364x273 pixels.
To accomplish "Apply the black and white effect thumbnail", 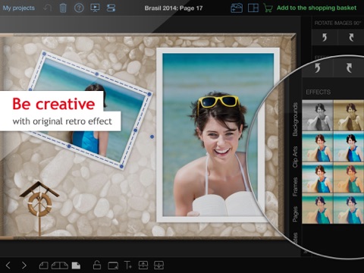I will point(318,115).
